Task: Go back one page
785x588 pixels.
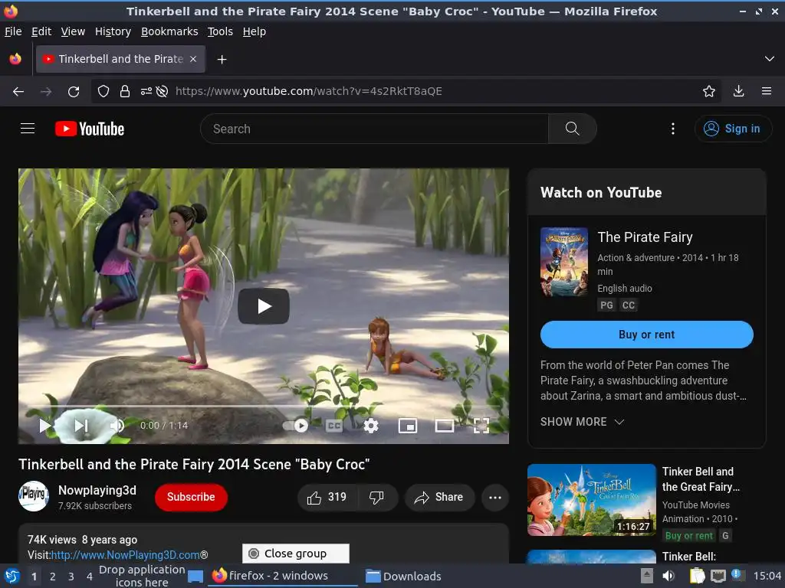Action: [x=18, y=91]
